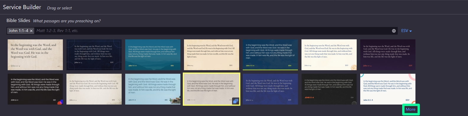The height and width of the screenshot is (116, 468).
Task: Pick the warm cream parchment slide in top row
Action: (211, 55)
